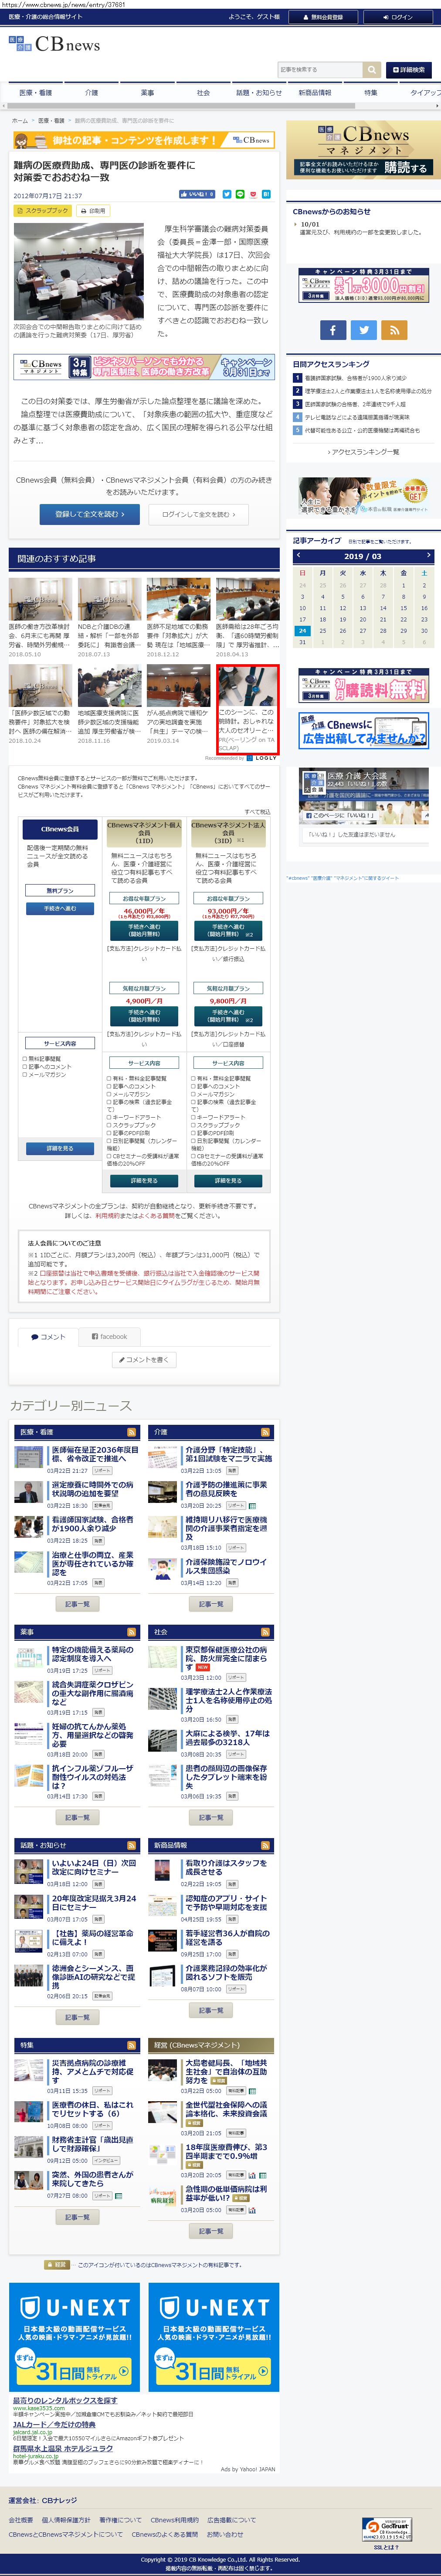Open the Facebook icon in the sidebar
The height and width of the screenshot is (2576, 441).
333,329
